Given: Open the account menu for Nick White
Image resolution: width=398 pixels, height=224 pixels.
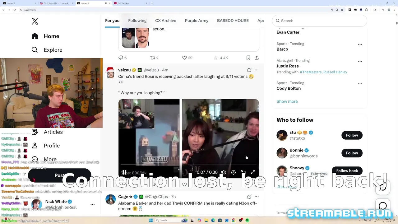Looking at the screenshot, I should point(92,204).
